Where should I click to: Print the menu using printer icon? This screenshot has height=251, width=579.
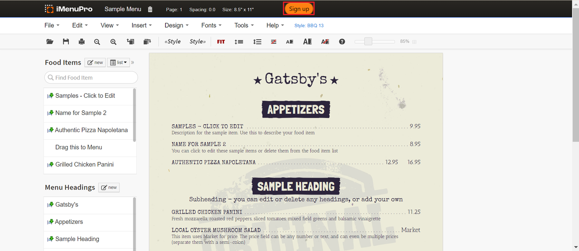coord(81,42)
